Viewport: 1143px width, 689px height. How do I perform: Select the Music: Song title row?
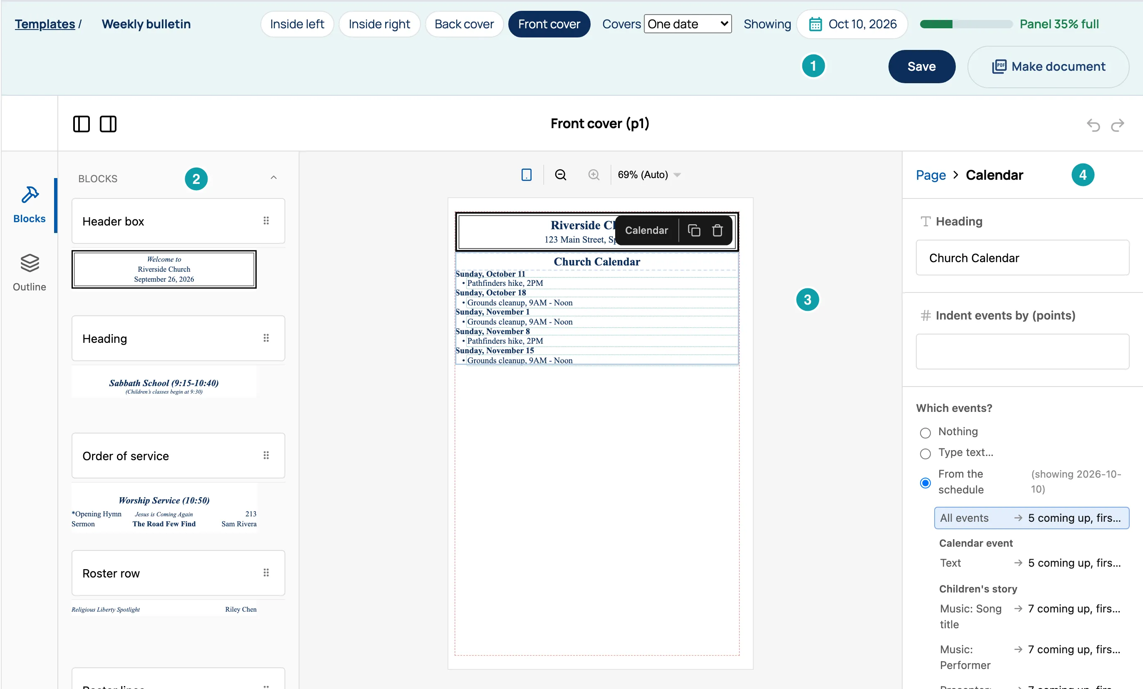click(x=1032, y=616)
